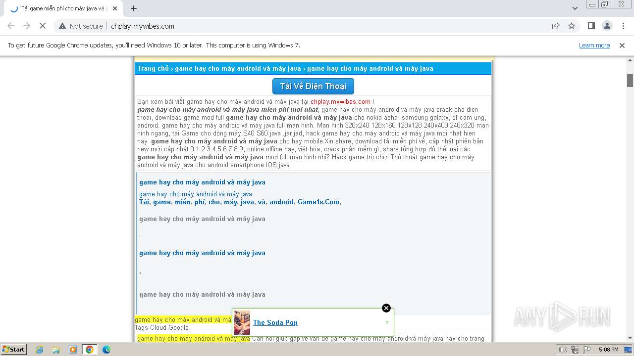The width and height of the screenshot is (634, 356).
Task: Open Action Center flag icon
Action: click(x=586, y=350)
